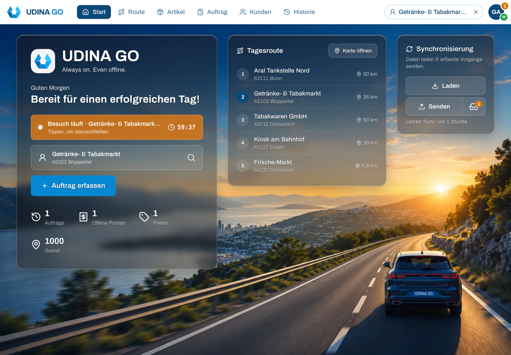Click the number 4 stop badge

243,143
